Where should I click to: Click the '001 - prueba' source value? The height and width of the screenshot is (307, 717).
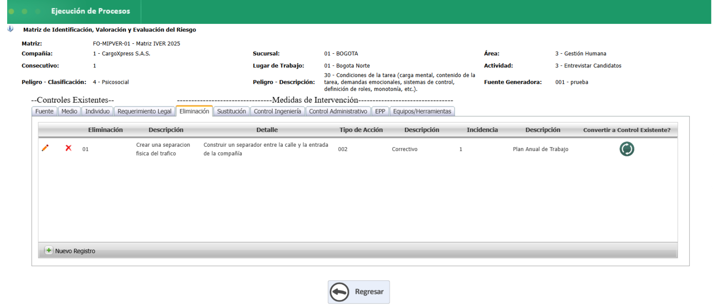[572, 82]
